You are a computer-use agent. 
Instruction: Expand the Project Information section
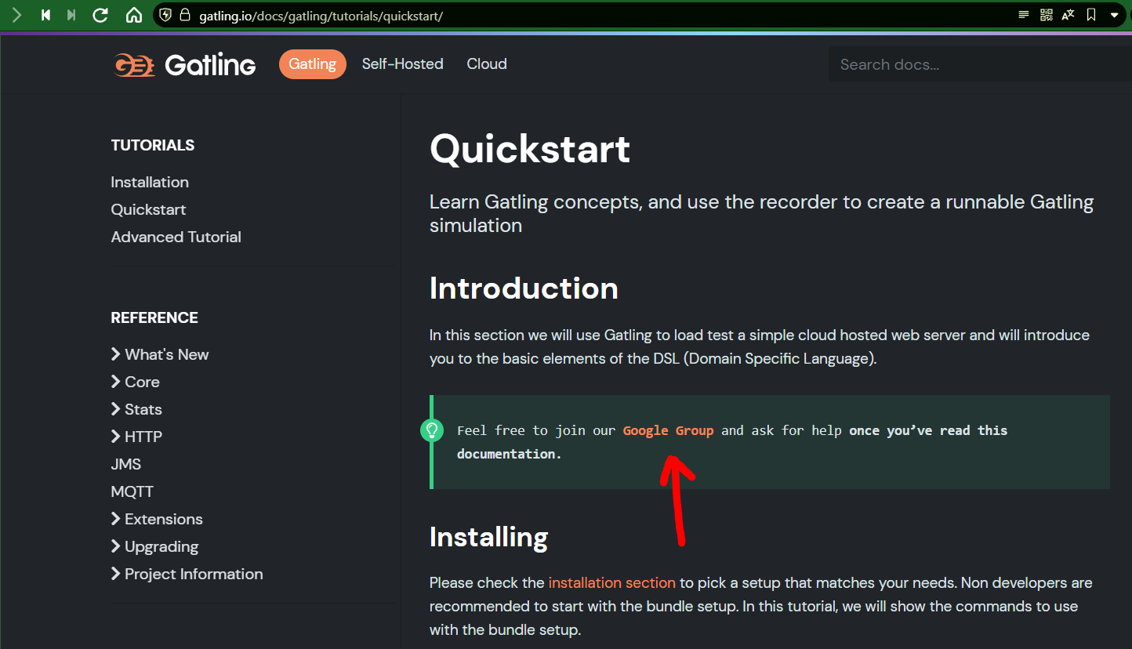(187, 574)
